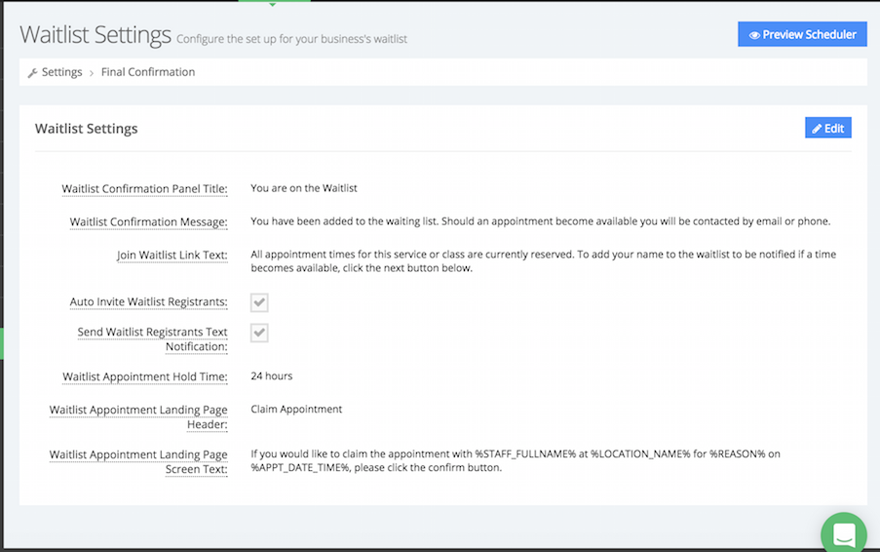Screen dimensions: 880x552
Task: Click the large Waitlist Settings page title
Action: pos(96,36)
